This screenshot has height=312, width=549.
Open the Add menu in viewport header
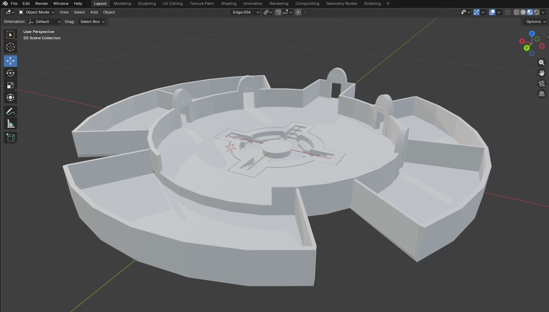point(94,12)
